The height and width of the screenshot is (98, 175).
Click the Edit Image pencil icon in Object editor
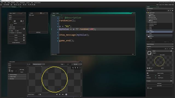(23, 21)
